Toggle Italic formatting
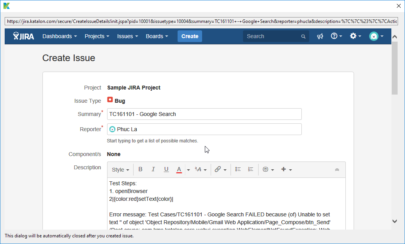 (153, 169)
